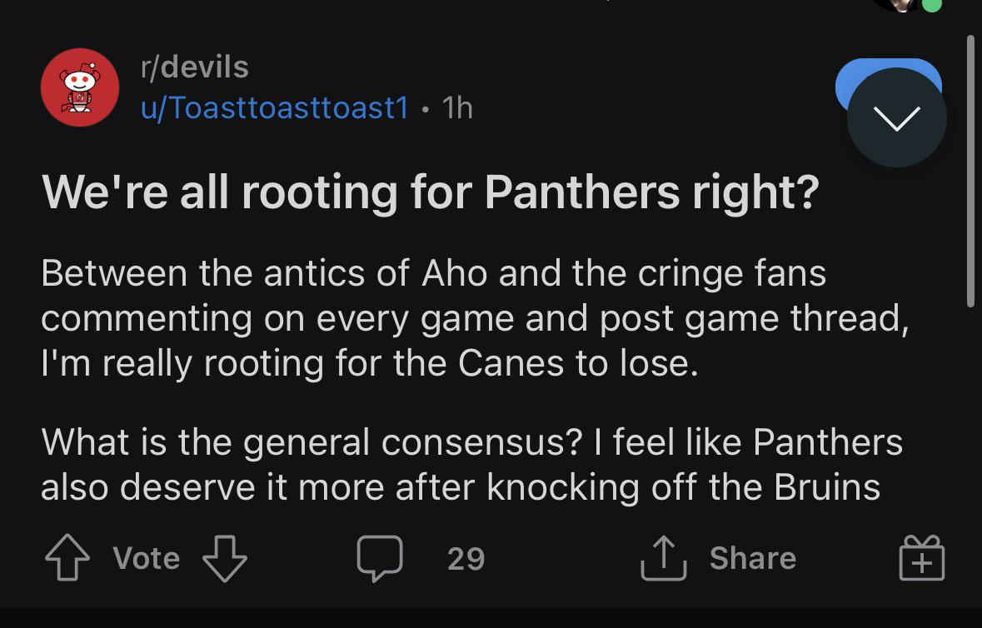
Task: Click the 1h post timestamp
Action: (457, 107)
